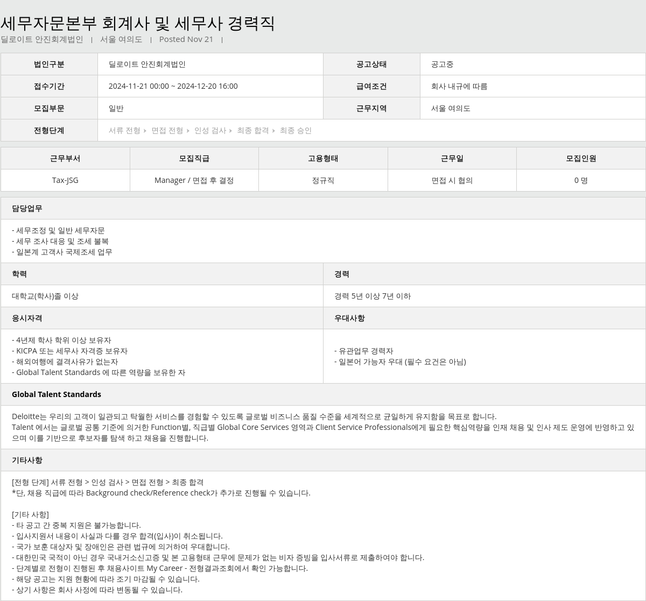This screenshot has width=646, height=601.
Task: Click the 최종 합격 stage step in 전형단계 row
Action: point(252,130)
